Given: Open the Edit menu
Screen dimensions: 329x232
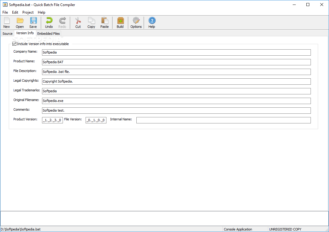Looking at the screenshot, I should [x=15, y=12].
